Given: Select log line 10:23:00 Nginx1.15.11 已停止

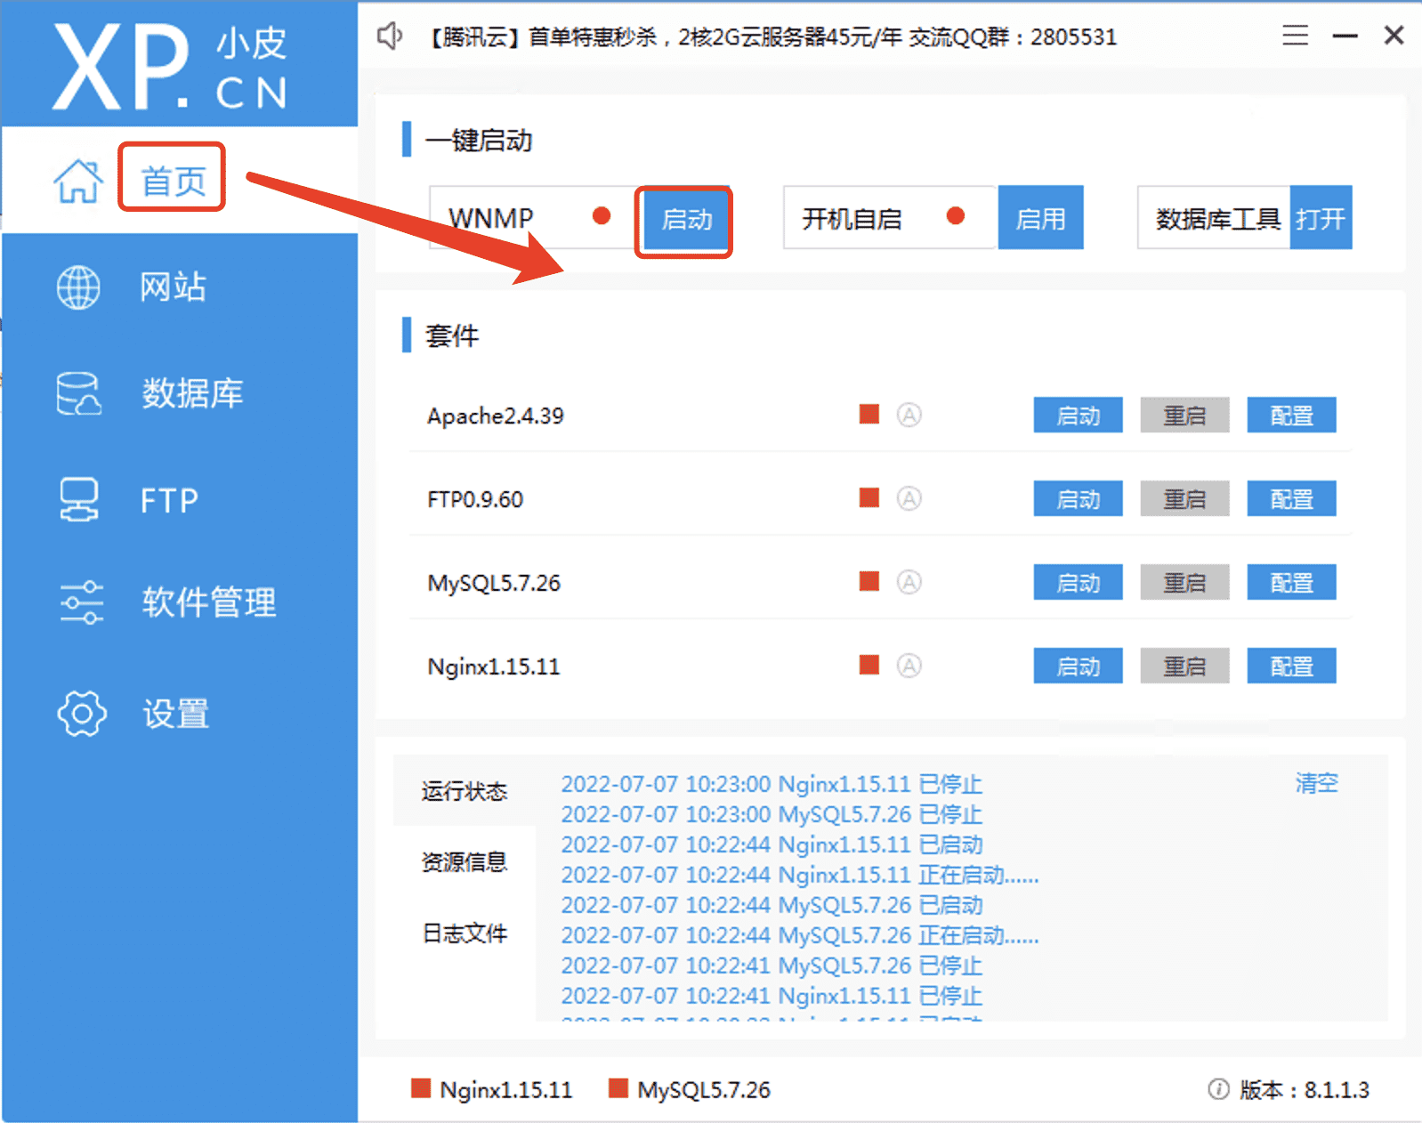Looking at the screenshot, I should tap(772, 784).
